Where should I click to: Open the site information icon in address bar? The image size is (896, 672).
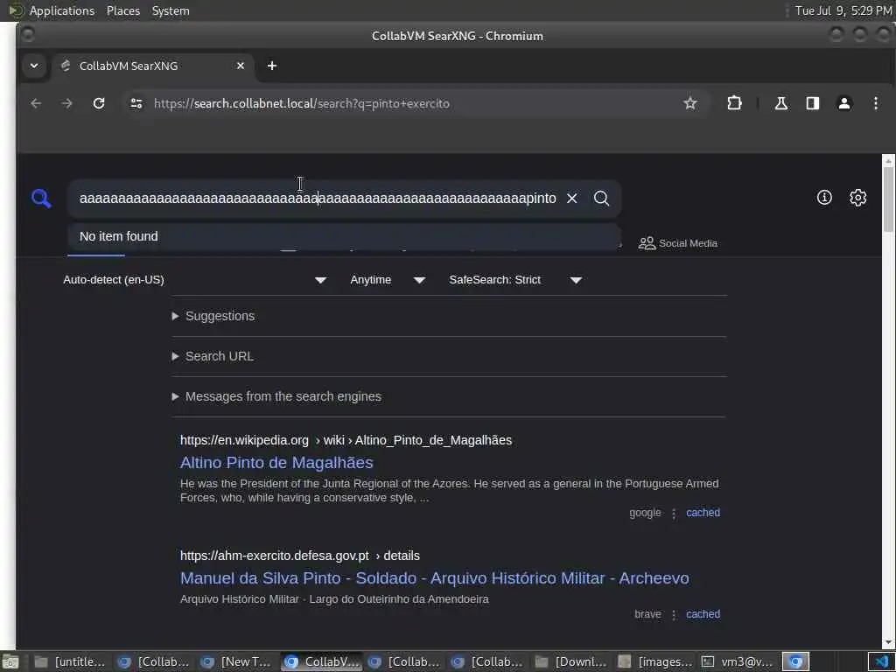pyautogui.click(x=136, y=103)
